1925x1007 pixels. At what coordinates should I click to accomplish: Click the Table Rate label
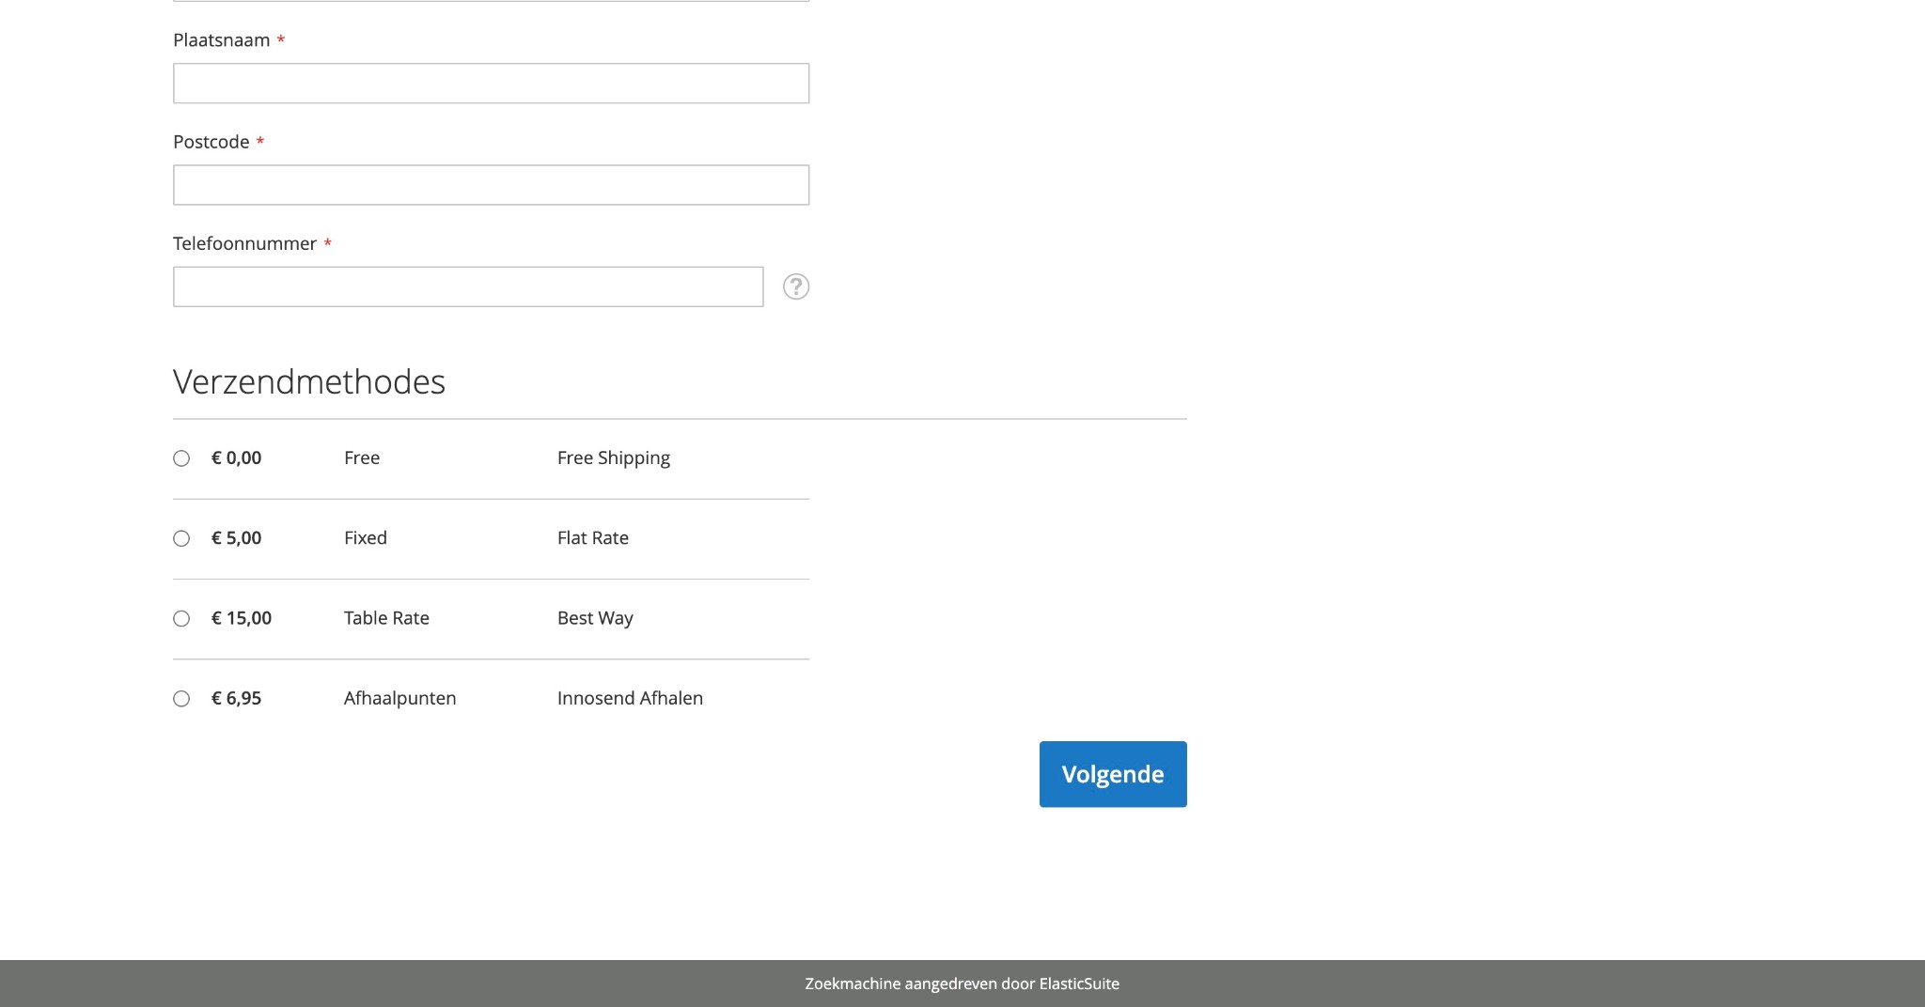pyautogui.click(x=386, y=618)
